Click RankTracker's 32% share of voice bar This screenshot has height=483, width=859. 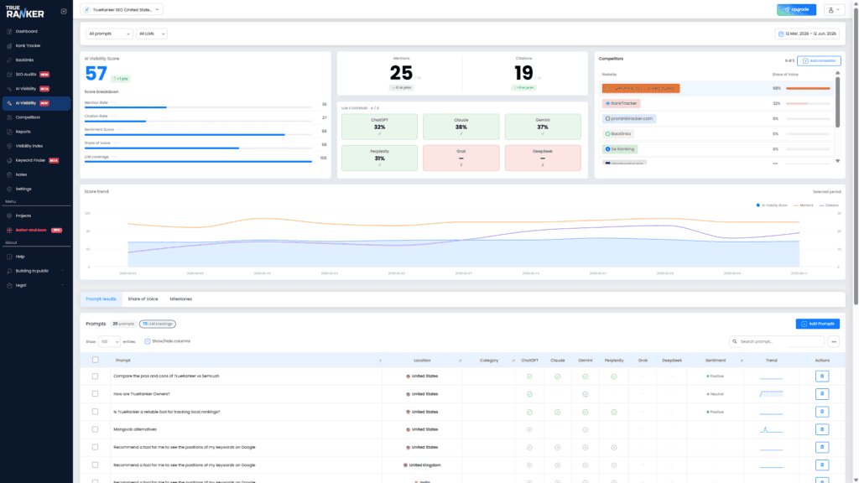point(808,103)
